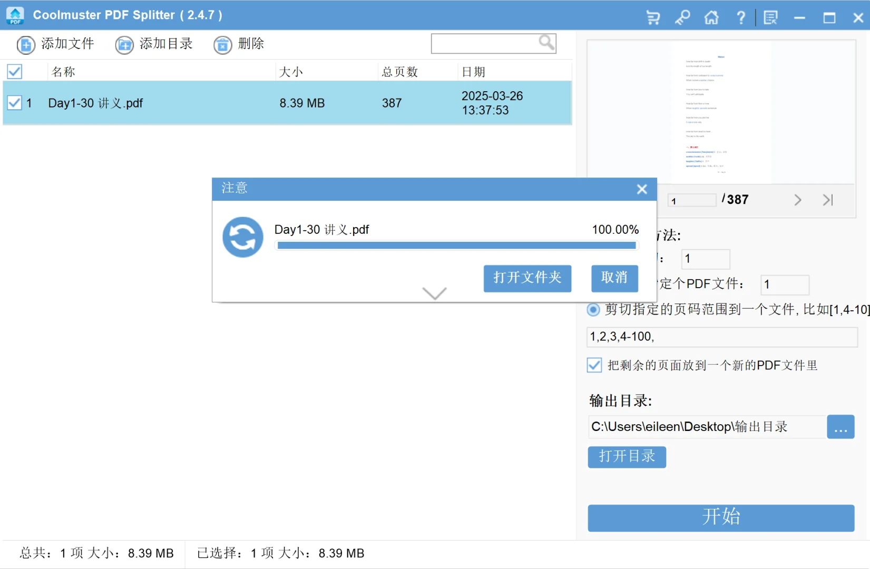Viewport: 870px width, 569px height.
Task: Edit the page range field 1,2,3,4-100
Action: pos(722,337)
